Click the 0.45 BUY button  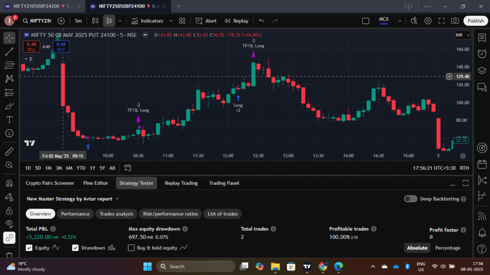[61, 46]
